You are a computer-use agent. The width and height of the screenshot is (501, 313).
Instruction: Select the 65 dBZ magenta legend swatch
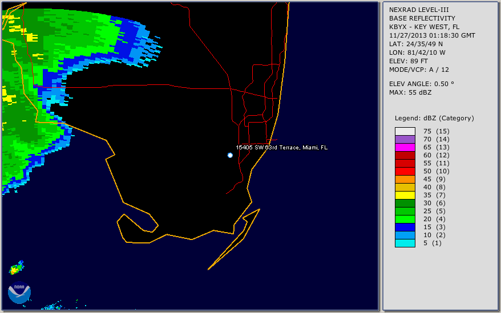tap(405, 147)
